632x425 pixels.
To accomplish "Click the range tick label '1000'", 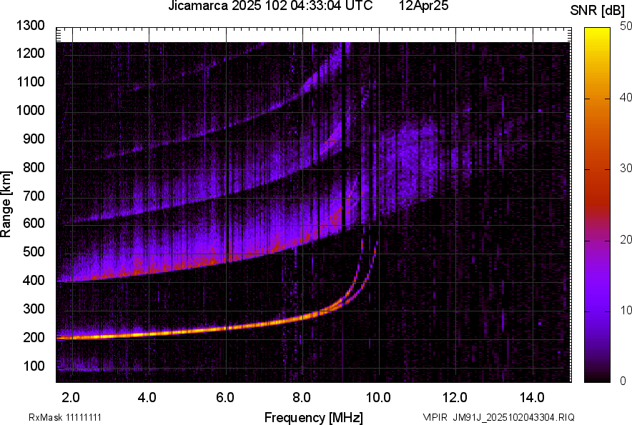I will (30, 110).
